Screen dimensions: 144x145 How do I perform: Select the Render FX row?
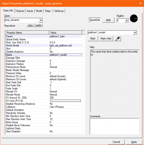44,91
